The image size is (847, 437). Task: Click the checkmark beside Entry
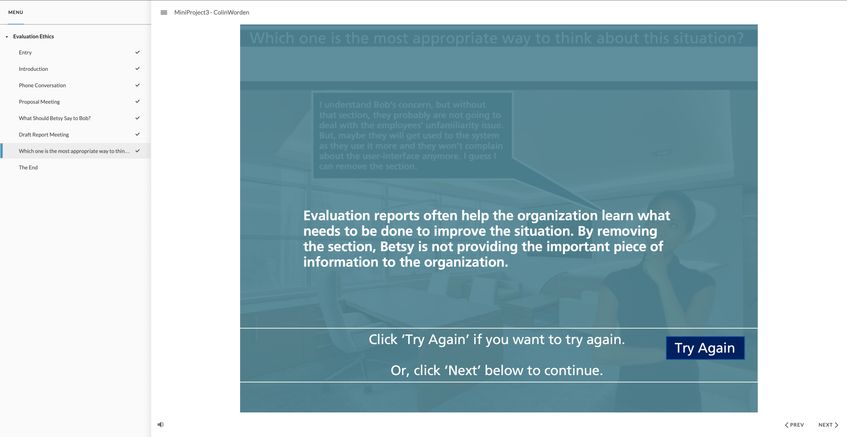coord(138,52)
